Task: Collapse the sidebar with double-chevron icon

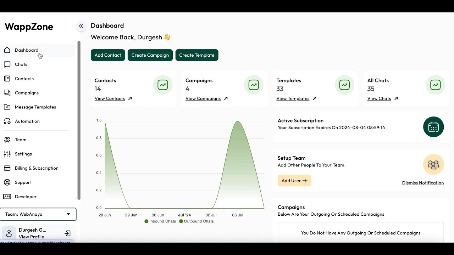Action: tap(81, 26)
